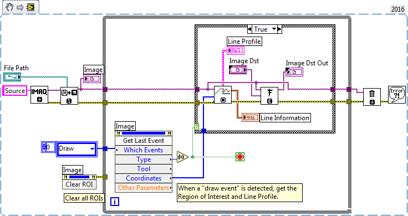Open the Draw enum constant dropdown
This screenshot has width=408, height=216.
[92, 149]
